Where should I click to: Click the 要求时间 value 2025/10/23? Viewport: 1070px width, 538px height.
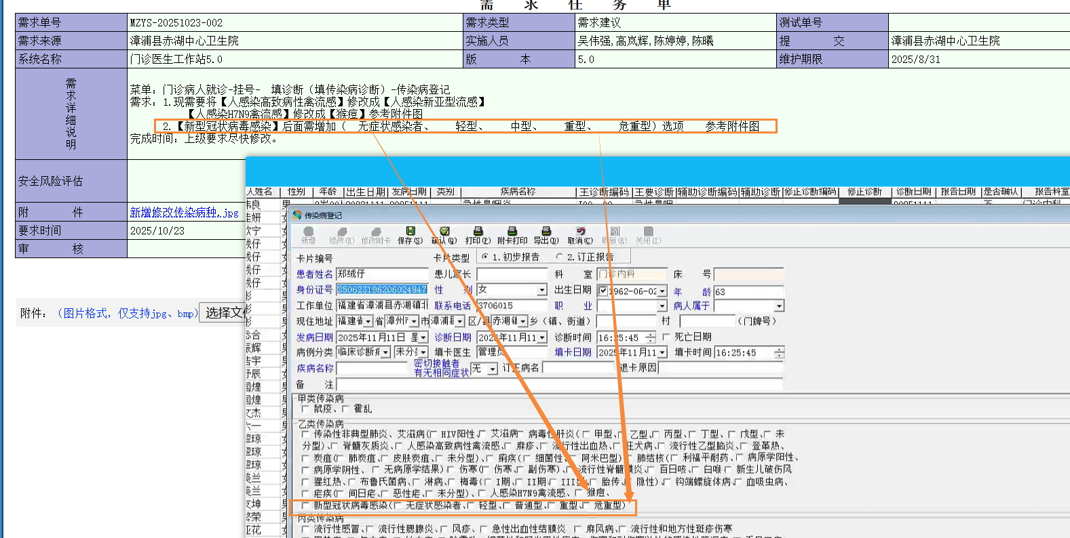157,230
